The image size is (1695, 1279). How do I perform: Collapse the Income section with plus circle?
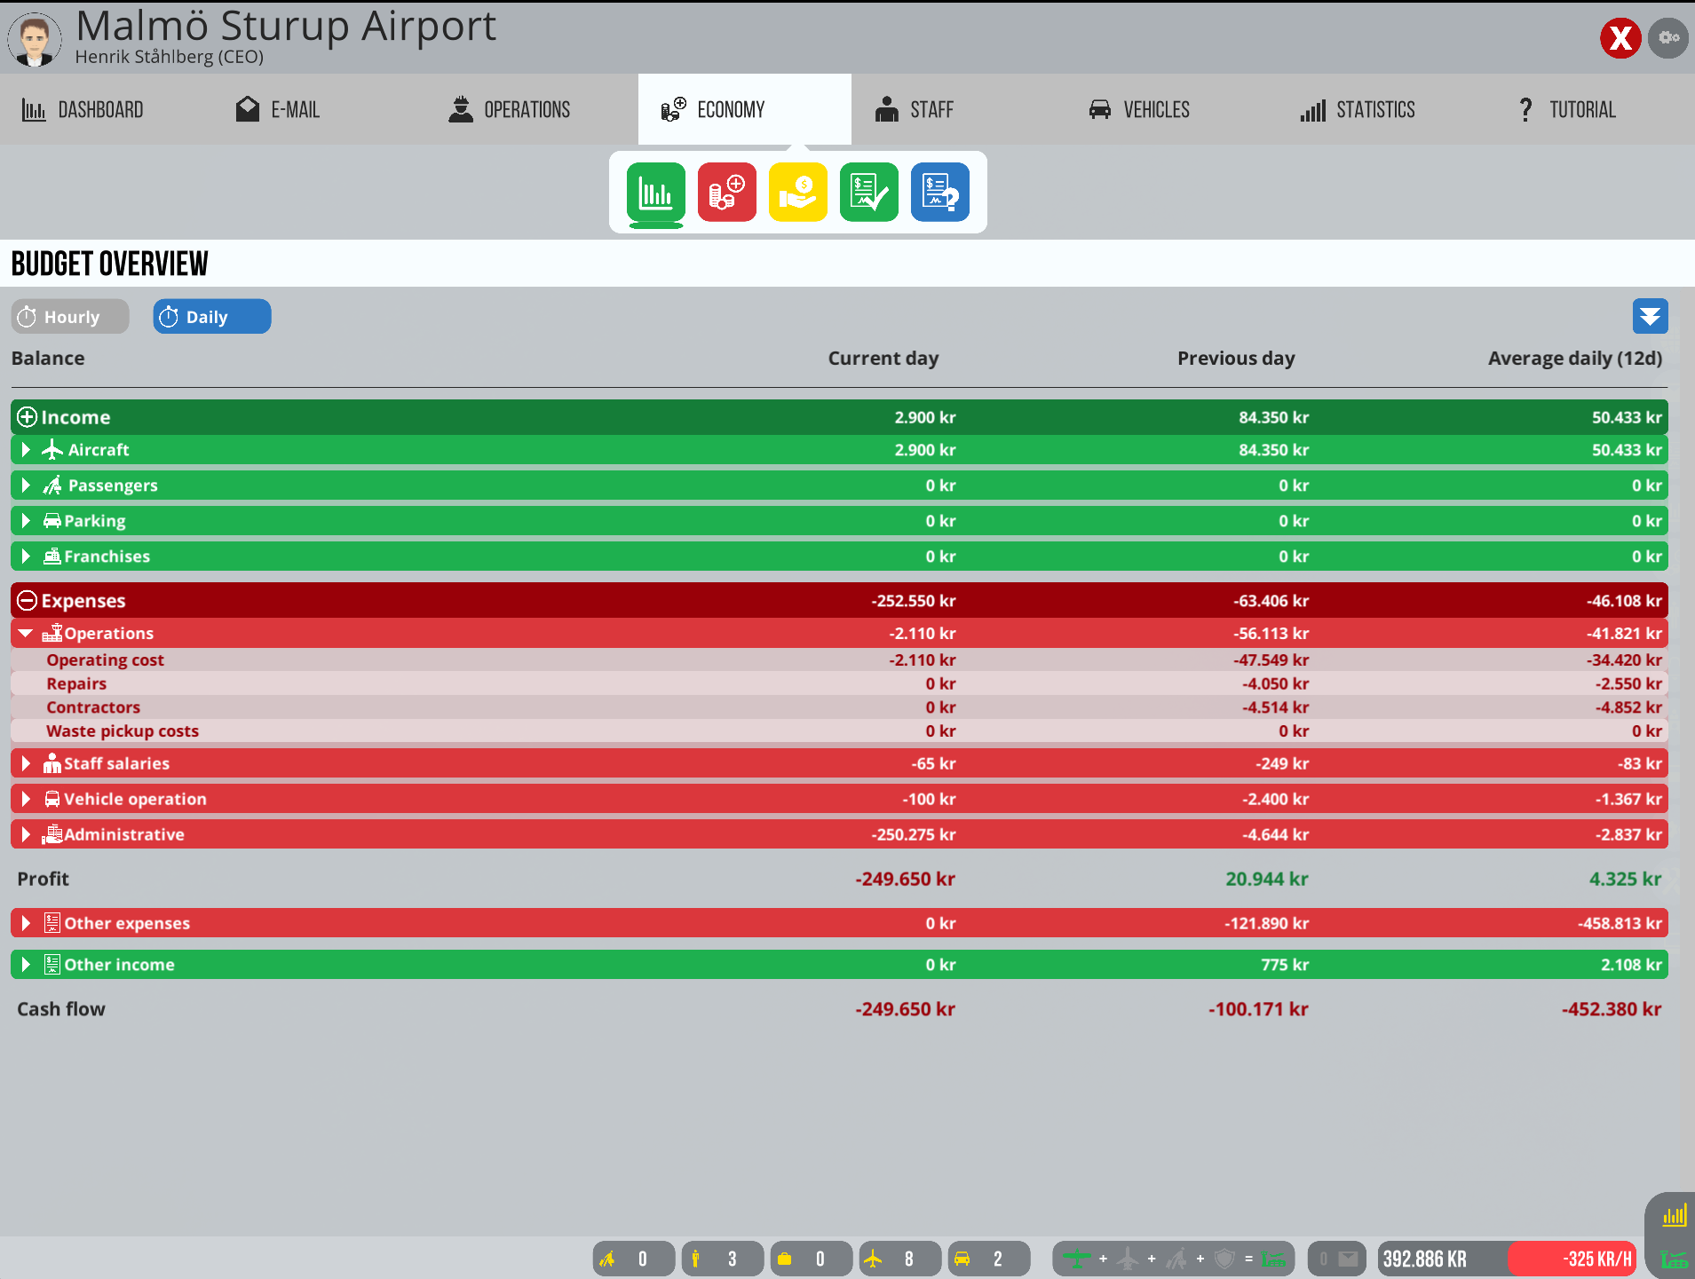click(x=28, y=417)
